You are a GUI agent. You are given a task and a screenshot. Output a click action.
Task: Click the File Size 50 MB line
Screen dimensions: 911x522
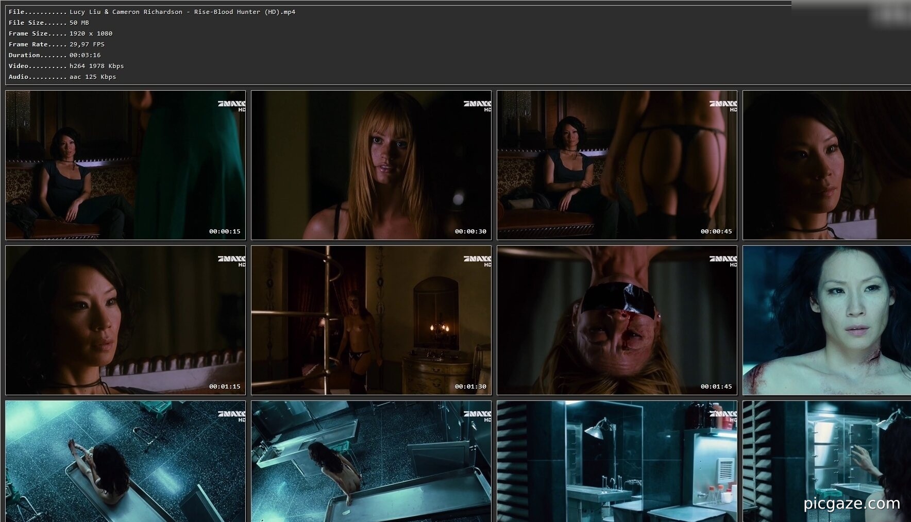coord(49,23)
